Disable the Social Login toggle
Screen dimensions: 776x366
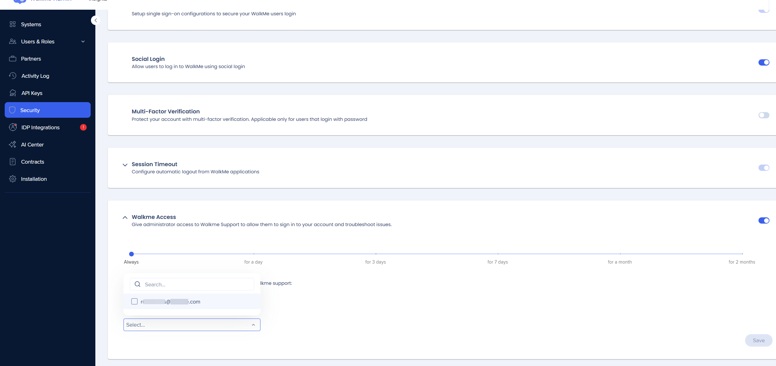pyautogui.click(x=764, y=62)
